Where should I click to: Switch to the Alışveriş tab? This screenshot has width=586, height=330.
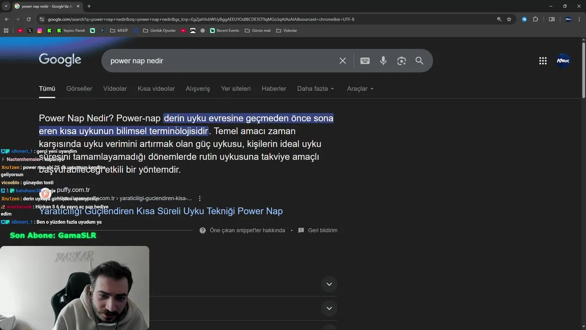click(x=198, y=88)
